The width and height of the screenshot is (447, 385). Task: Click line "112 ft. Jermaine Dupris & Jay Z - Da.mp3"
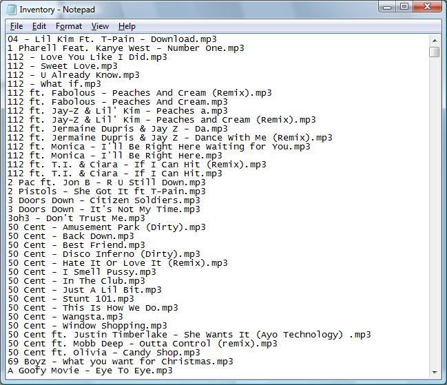click(x=118, y=129)
